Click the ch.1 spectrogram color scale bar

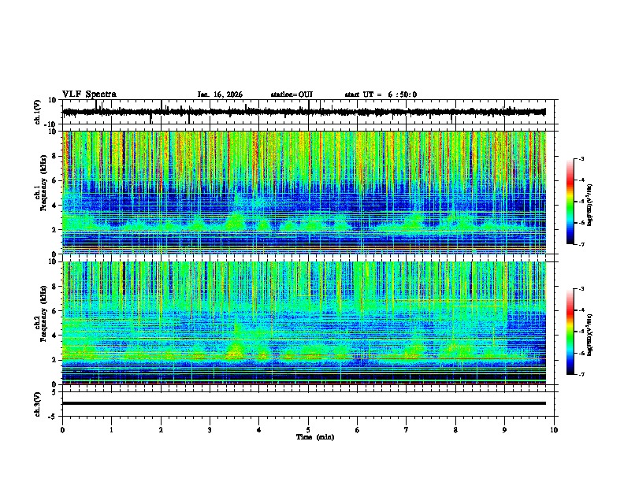click(x=570, y=202)
